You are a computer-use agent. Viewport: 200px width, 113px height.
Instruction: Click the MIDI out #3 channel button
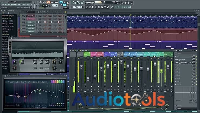[x=31, y=28]
